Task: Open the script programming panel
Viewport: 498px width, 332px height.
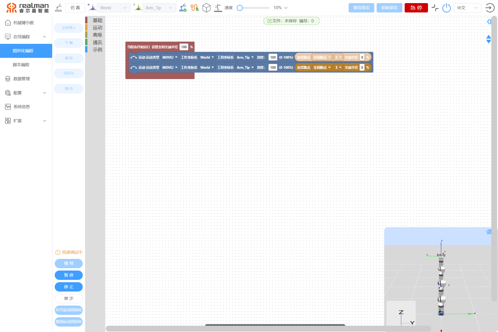Action: pos(21,65)
